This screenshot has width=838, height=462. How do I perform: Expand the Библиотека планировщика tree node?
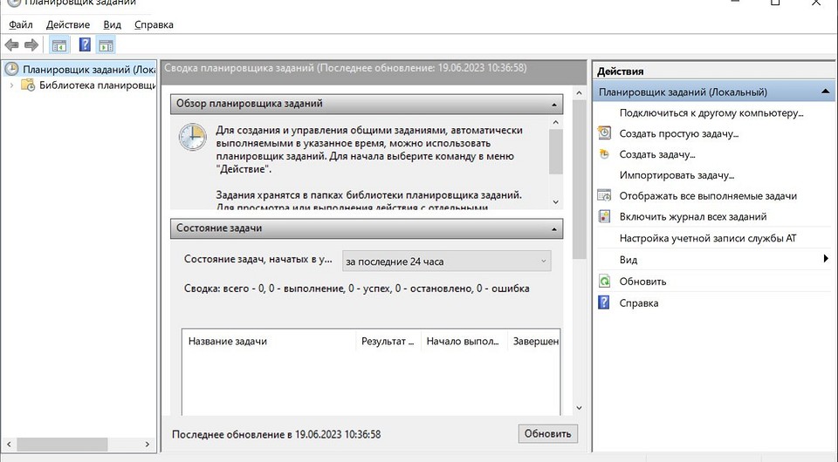[11, 85]
